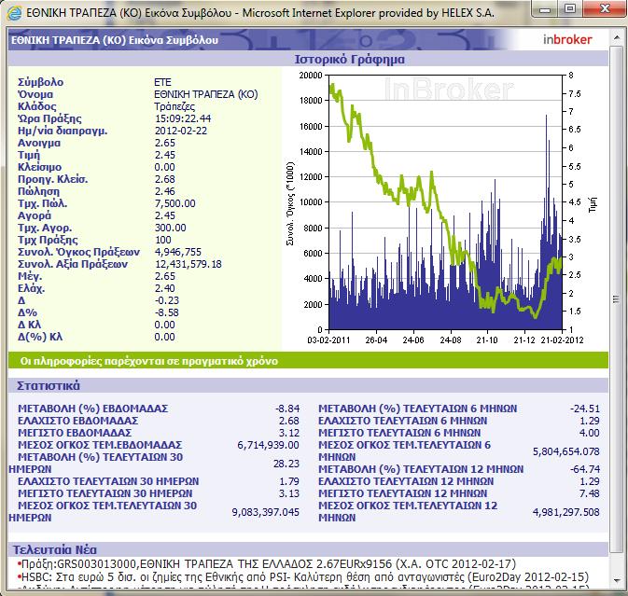Click total trade value 12,431,579.18

tap(188, 264)
